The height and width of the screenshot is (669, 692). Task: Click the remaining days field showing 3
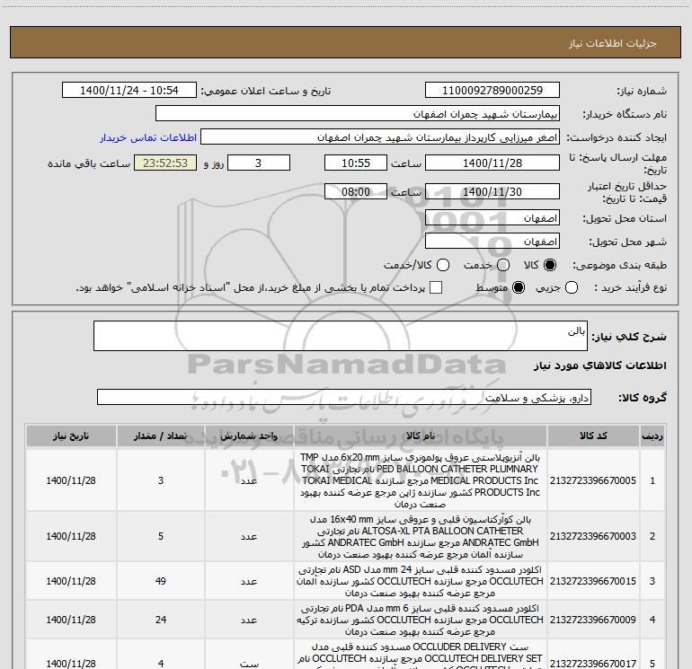(x=259, y=163)
